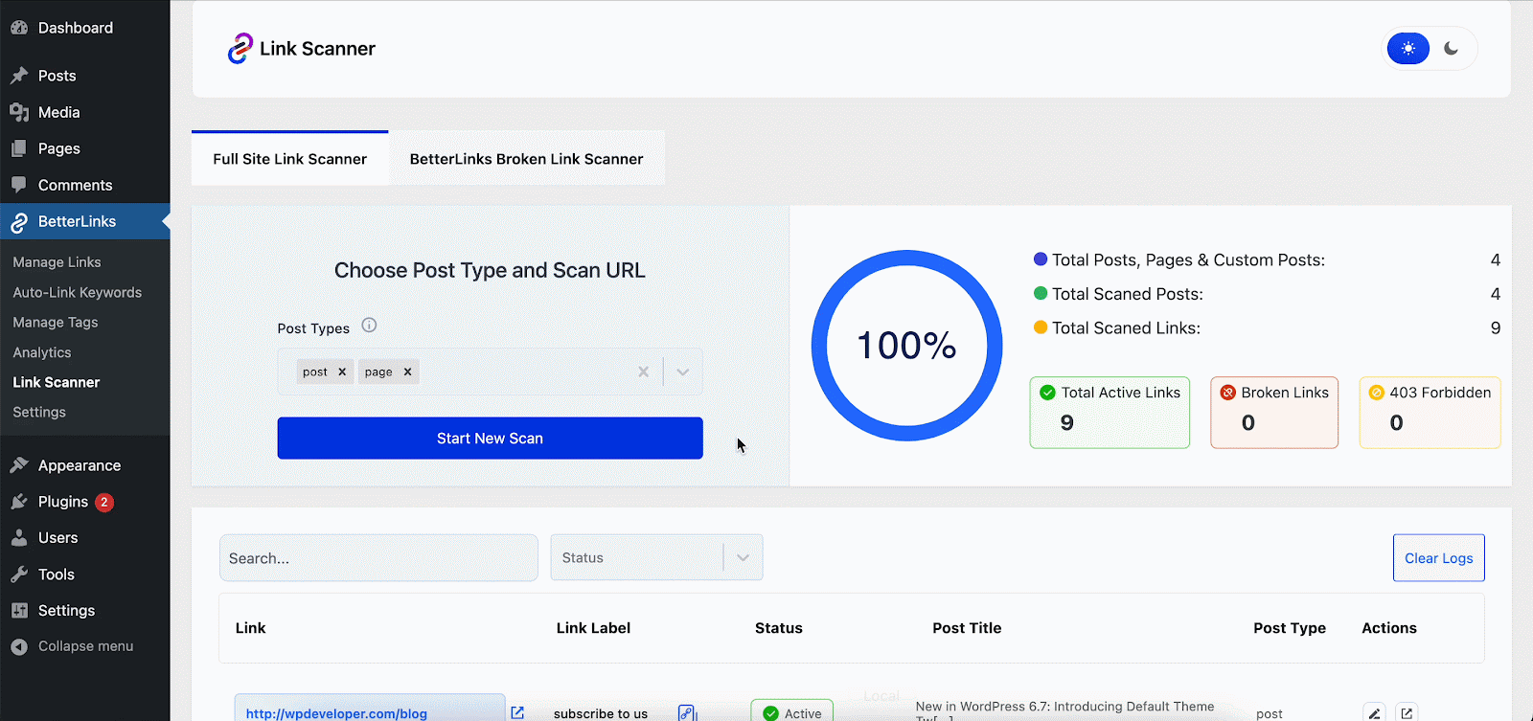
Task: Open Auto-Link Keywords submenu item
Action: [77, 292]
